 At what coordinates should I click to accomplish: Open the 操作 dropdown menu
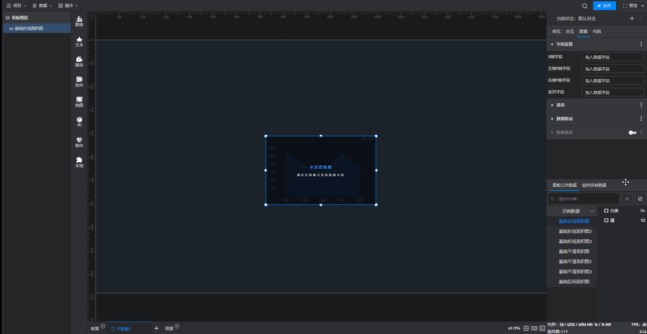click(x=68, y=6)
